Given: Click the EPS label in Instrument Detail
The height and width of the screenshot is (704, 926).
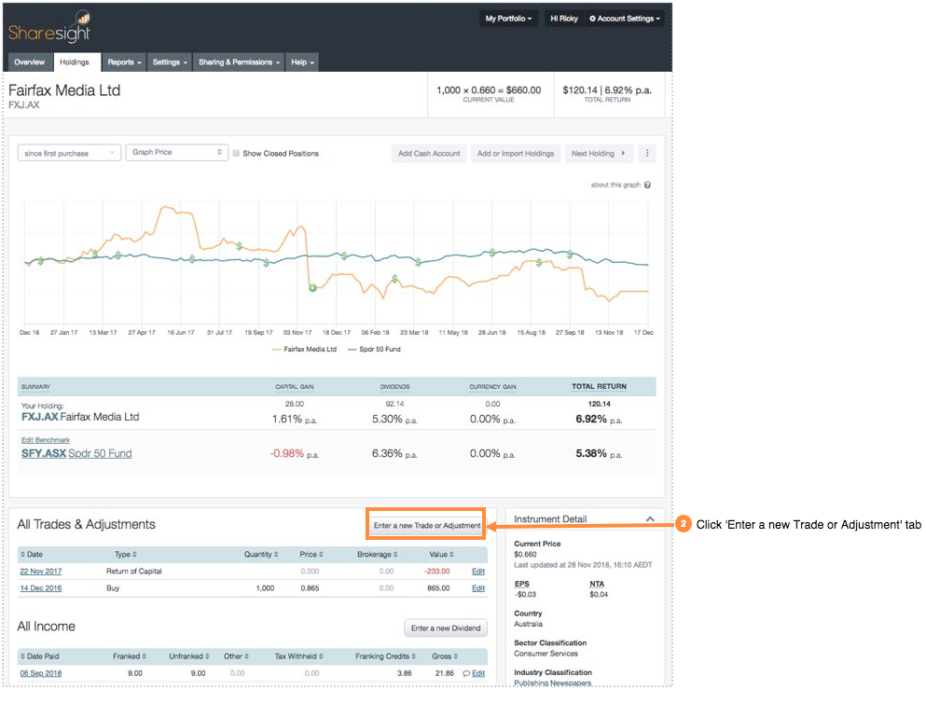Looking at the screenshot, I should tap(521, 584).
